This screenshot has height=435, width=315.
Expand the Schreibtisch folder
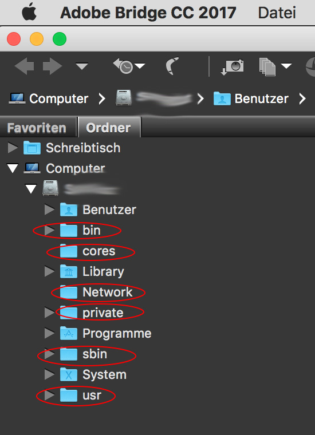click(13, 148)
